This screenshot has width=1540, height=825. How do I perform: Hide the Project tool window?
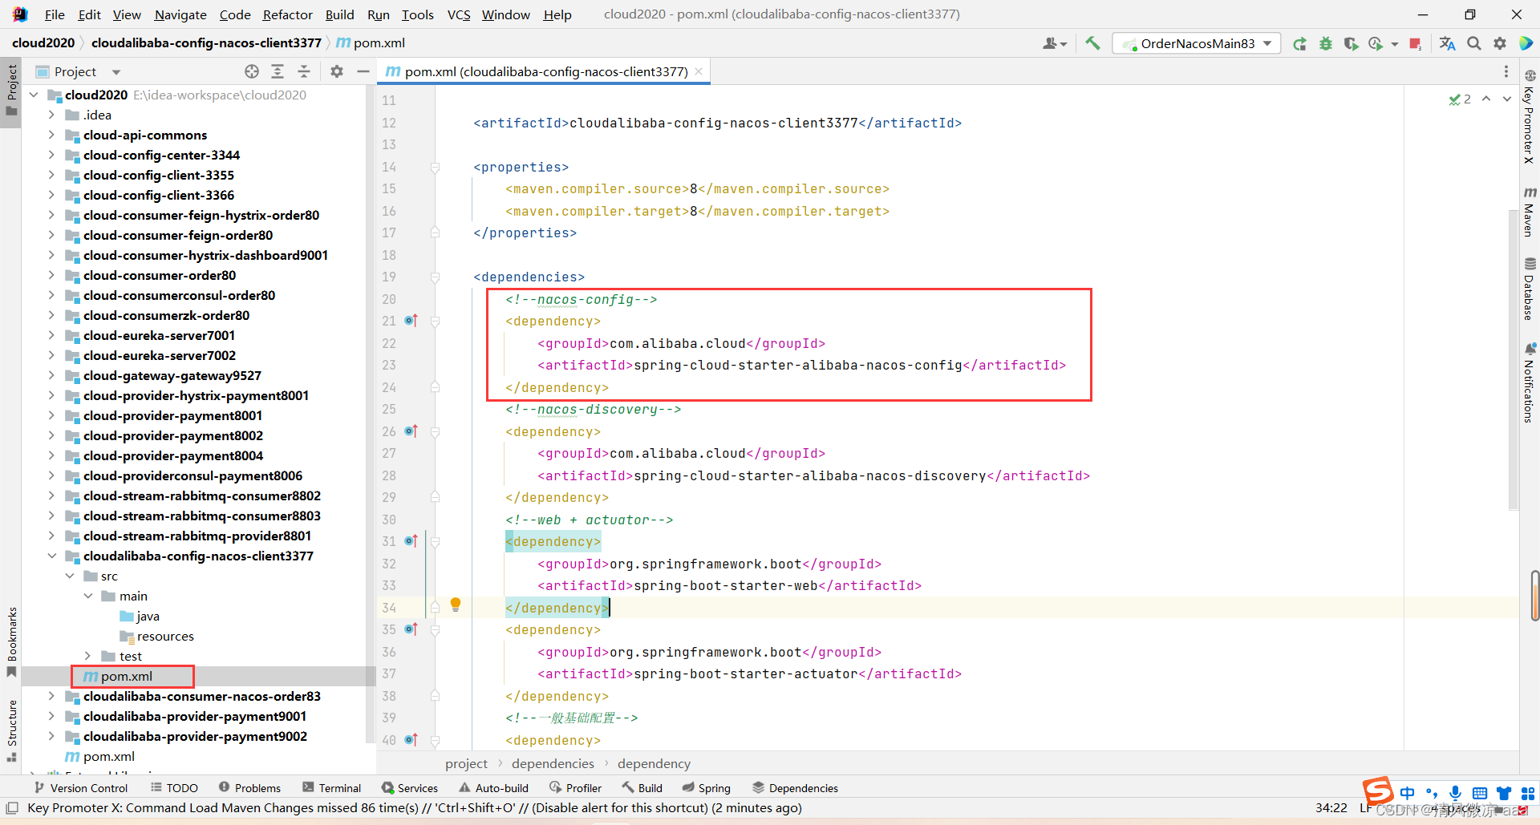[363, 71]
